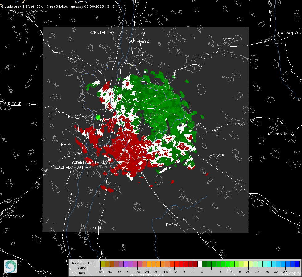Click the BICSKE city label

(14, 104)
